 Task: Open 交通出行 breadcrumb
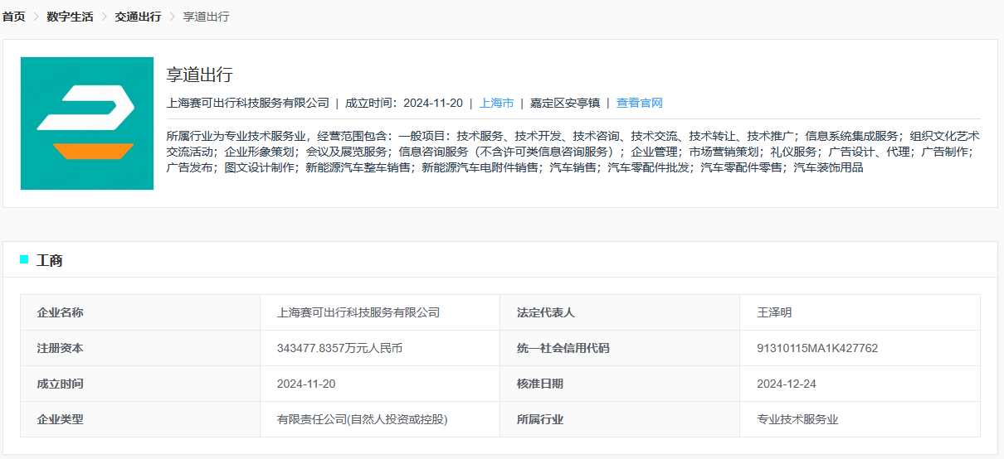click(138, 17)
